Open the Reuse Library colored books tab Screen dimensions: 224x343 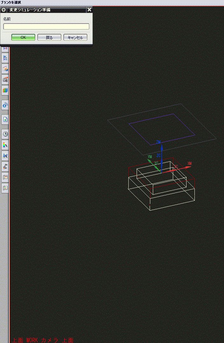[x=5, y=90]
